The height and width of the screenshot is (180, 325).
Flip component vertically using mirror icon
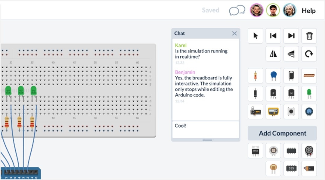[291, 54]
